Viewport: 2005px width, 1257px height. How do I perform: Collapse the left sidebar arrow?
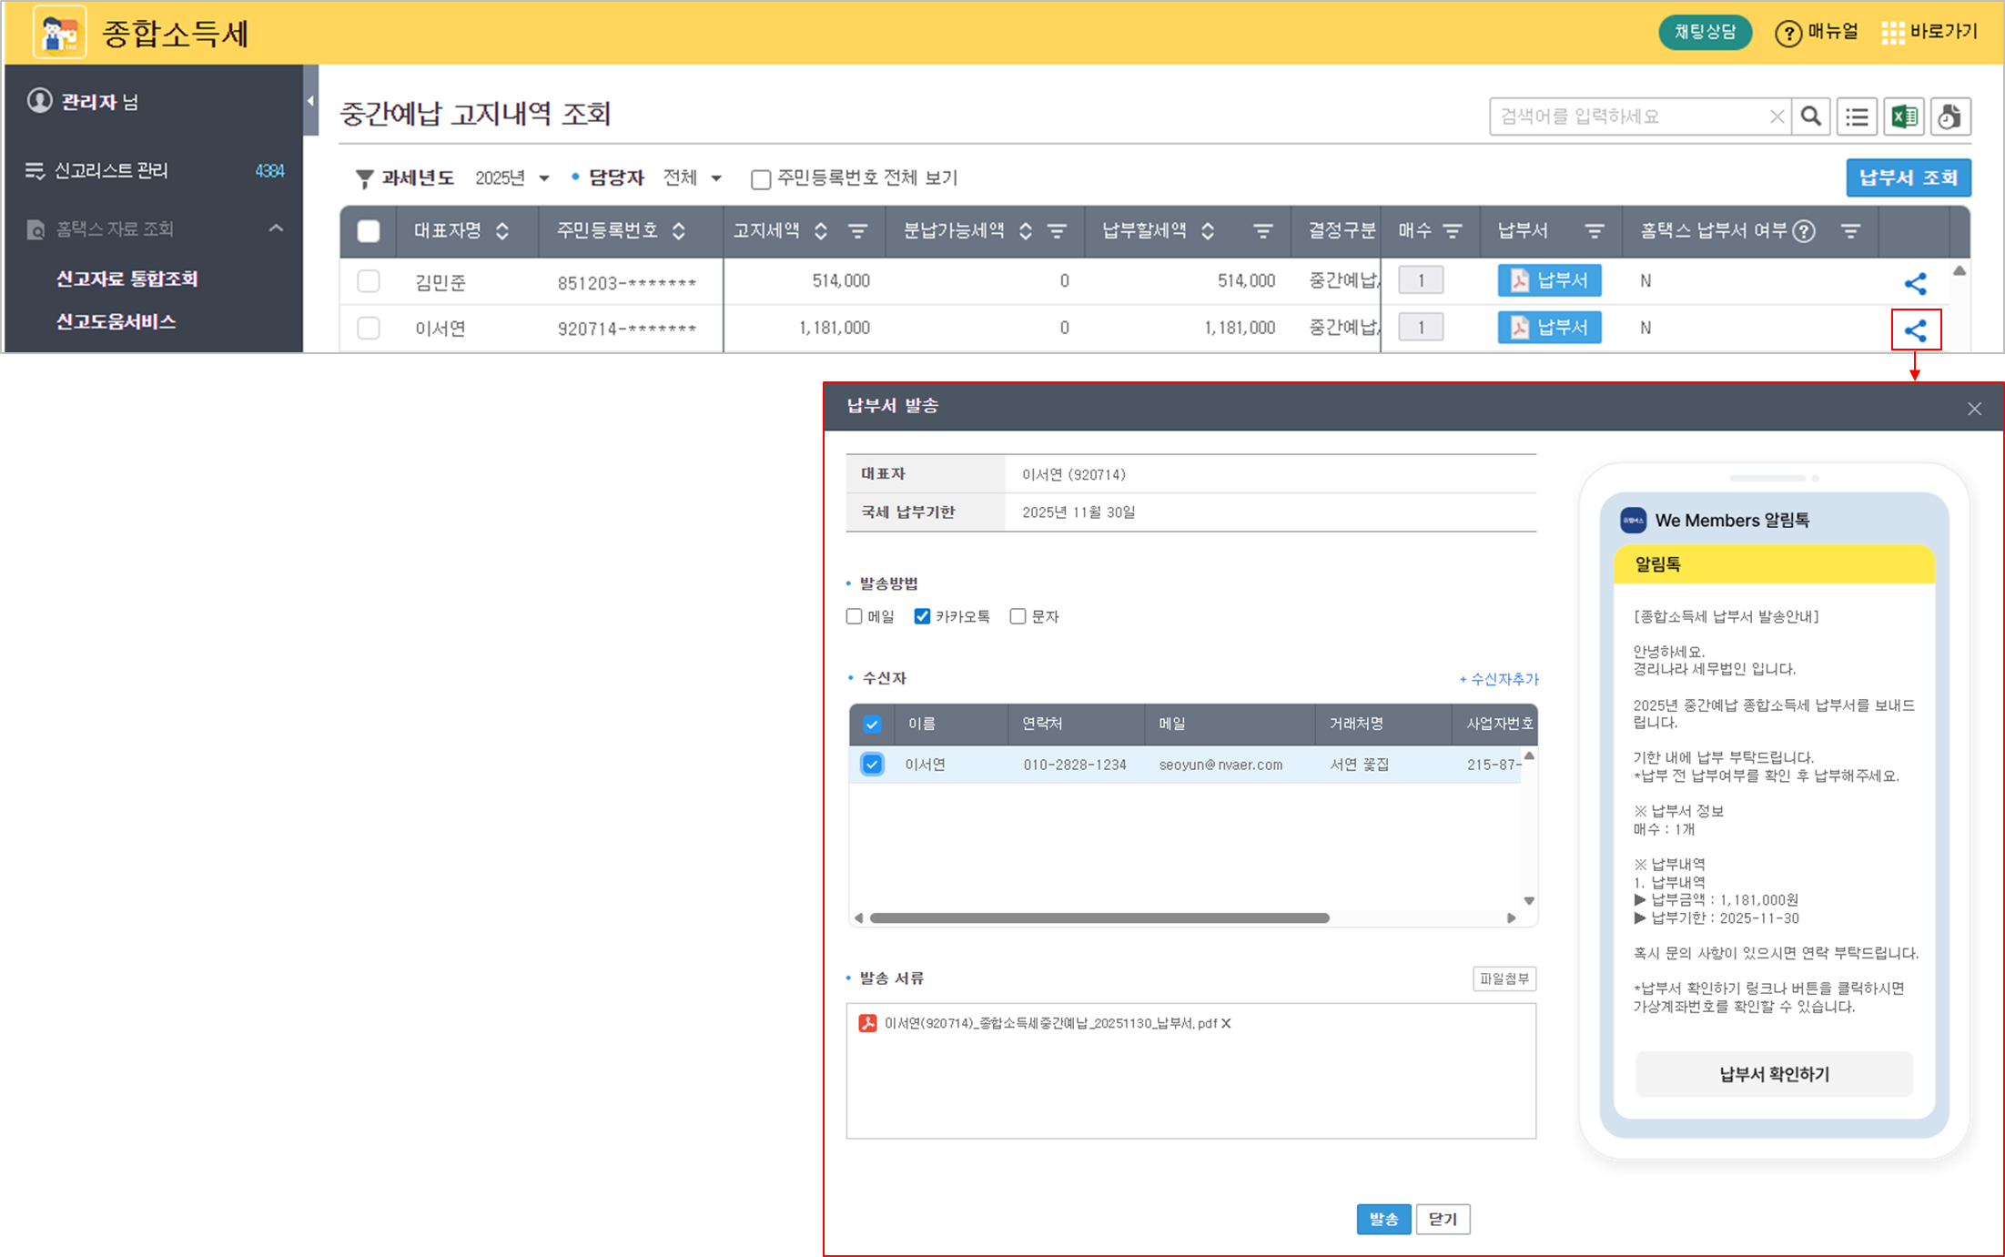[310, 101]
